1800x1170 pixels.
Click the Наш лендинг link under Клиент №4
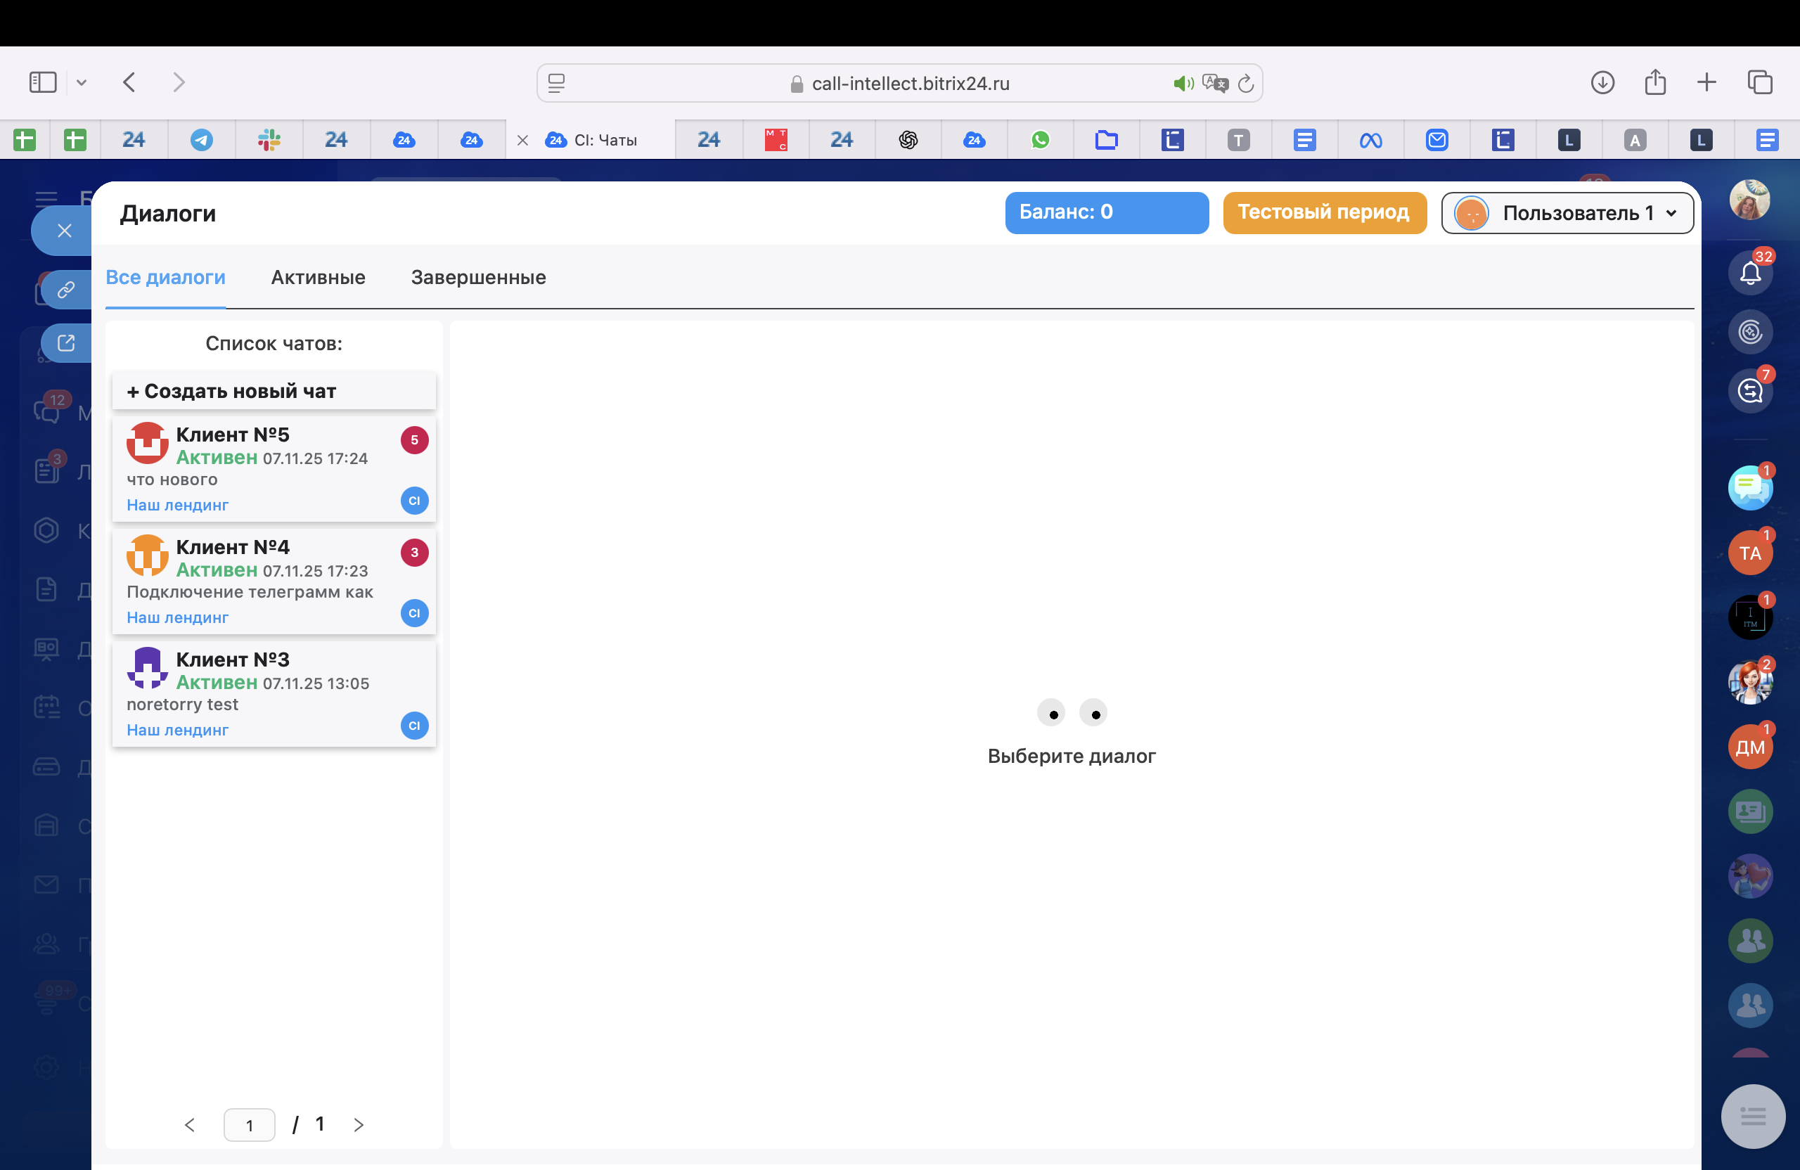pyautogui.click(x=177, y=617)
